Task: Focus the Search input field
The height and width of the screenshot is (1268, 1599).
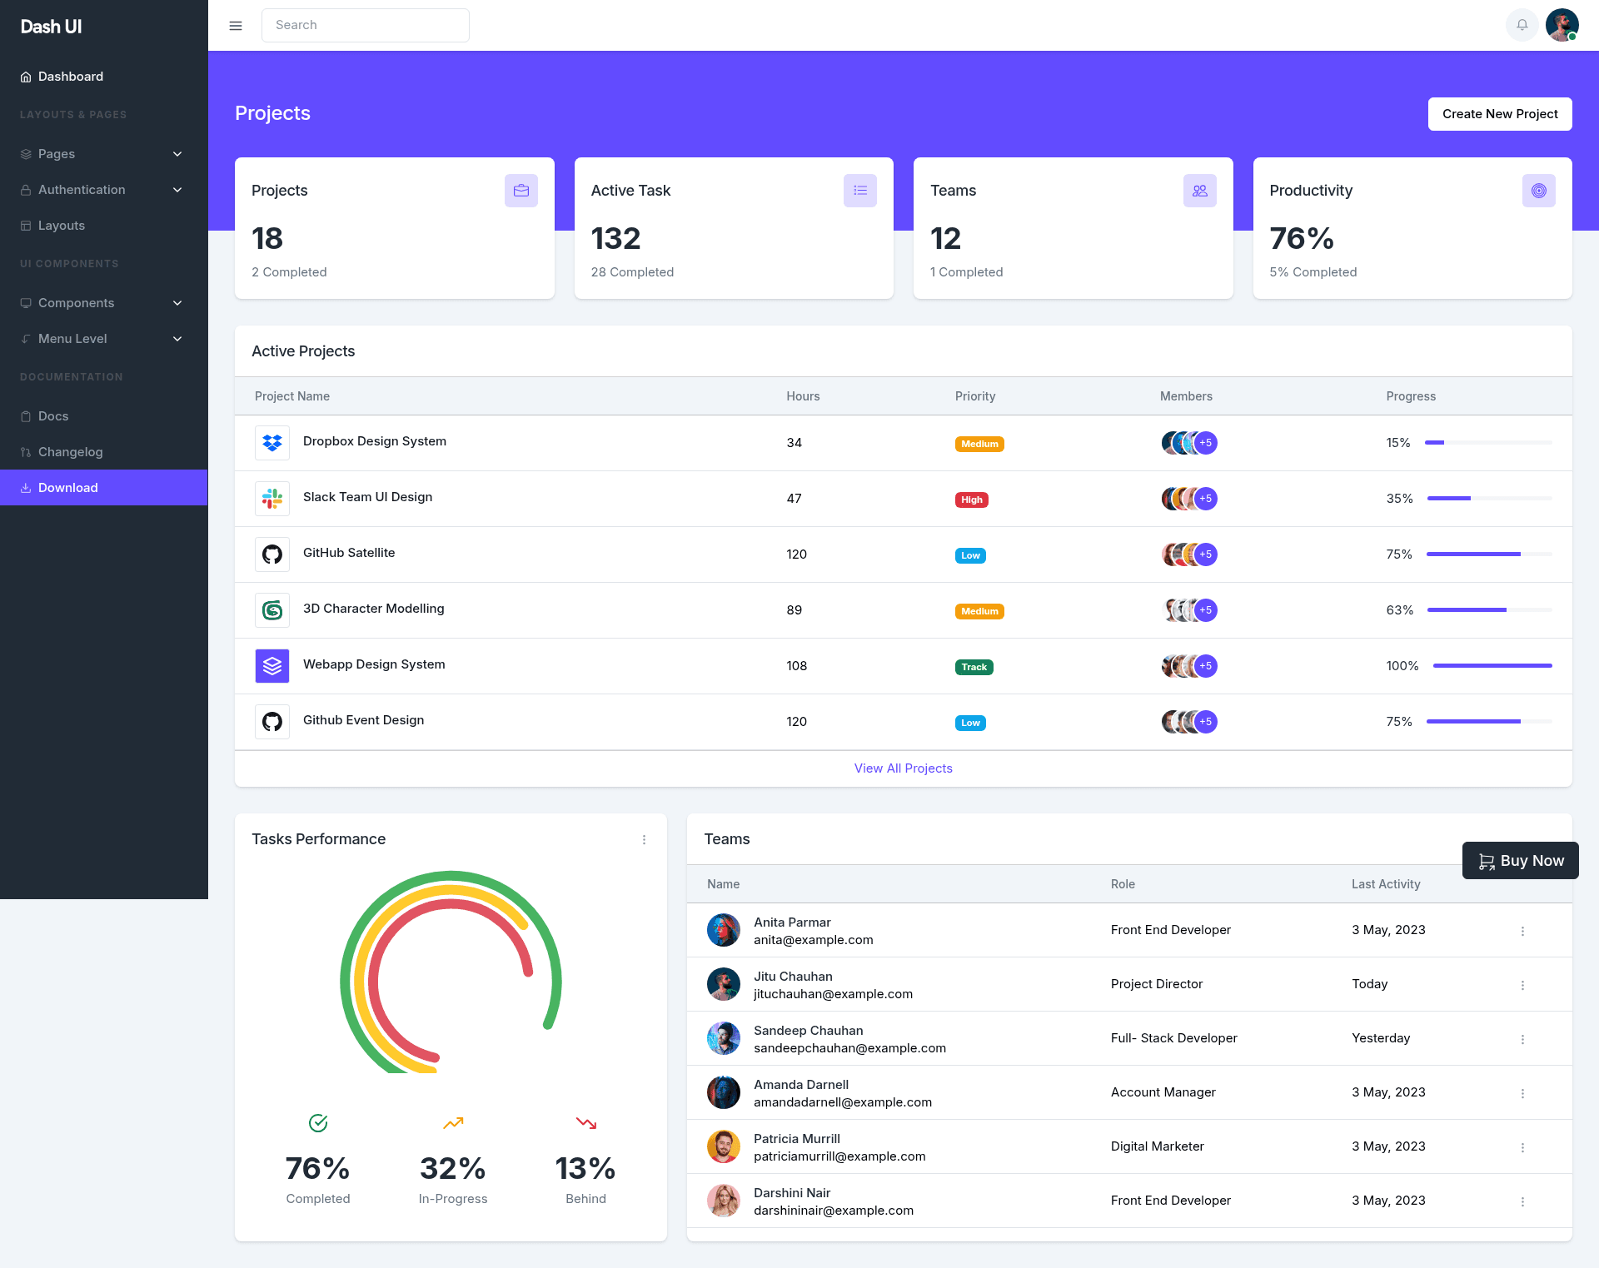Action: (366, 25)
